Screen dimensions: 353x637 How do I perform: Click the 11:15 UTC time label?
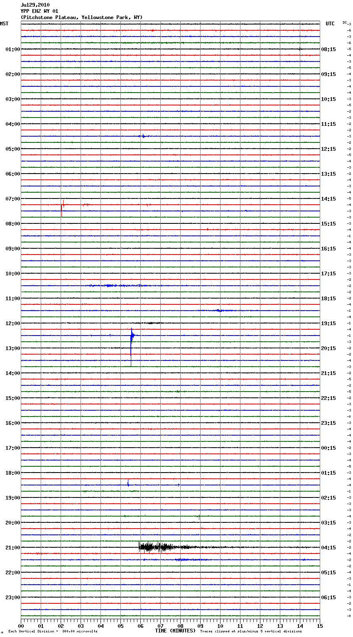coord(328,124)
